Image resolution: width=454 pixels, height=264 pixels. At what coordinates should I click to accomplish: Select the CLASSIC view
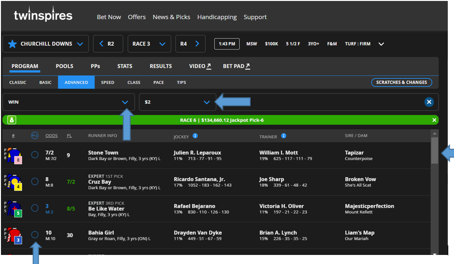coord(18,82)
